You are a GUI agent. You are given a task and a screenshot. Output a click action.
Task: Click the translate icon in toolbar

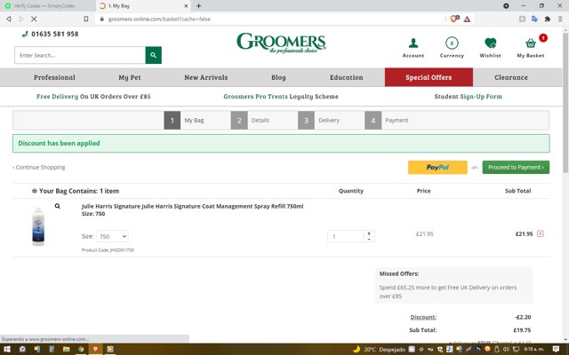click(534, 19)
